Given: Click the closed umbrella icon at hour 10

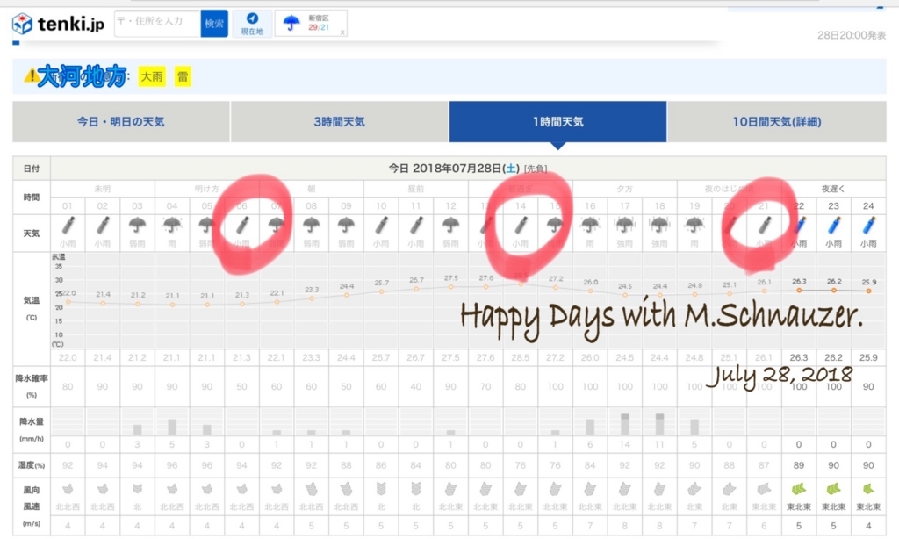Looking at the screenshot, I should pos(381,226).
